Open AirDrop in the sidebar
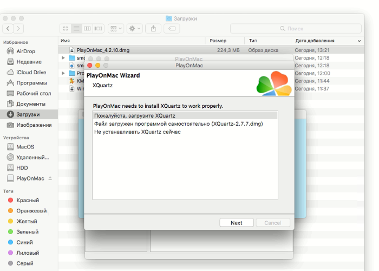The height and width of the screenshot is (271, 379). tap(26, 51)
